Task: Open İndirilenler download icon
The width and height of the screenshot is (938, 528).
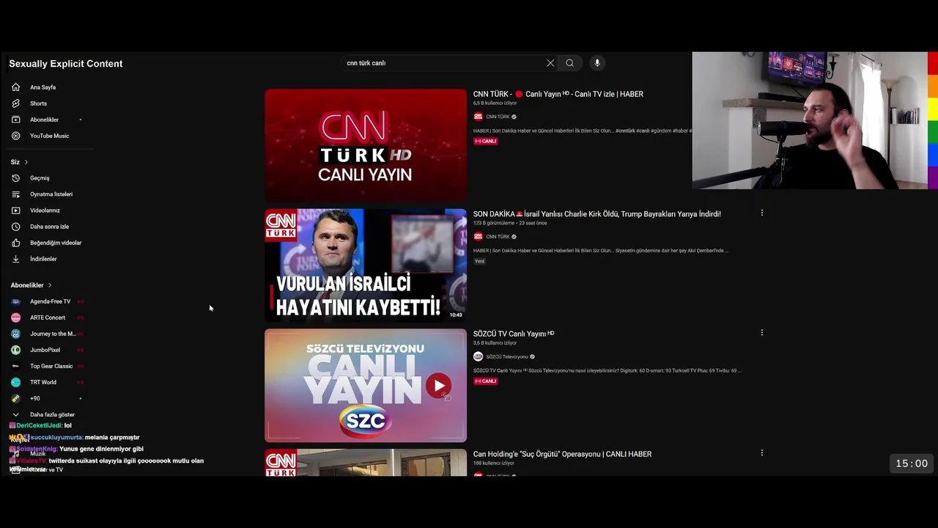Action: point(15,259)
